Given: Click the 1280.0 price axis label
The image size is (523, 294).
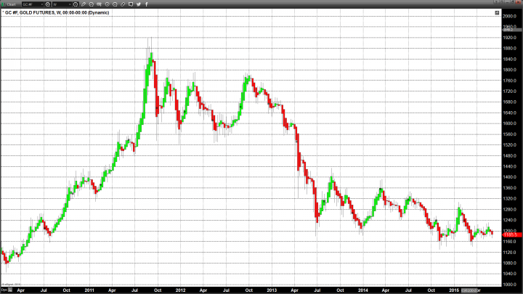Looking at the screenshot, I should tap(510, 209).
